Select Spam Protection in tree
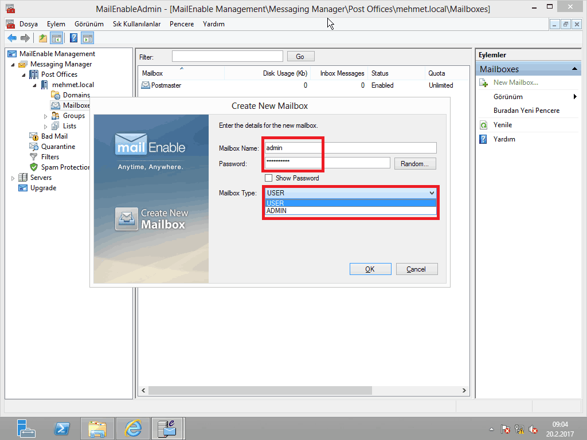The image size is (587, 440). click(65, 167)
